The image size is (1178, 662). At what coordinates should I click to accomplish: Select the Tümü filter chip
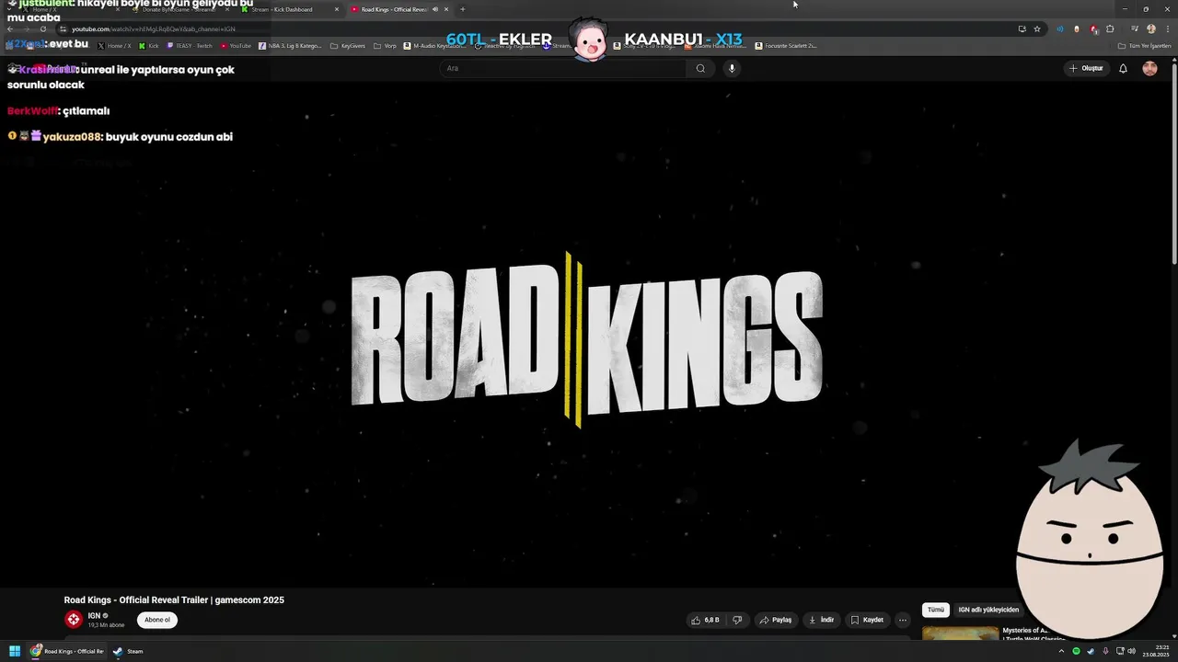coord(936,610)
